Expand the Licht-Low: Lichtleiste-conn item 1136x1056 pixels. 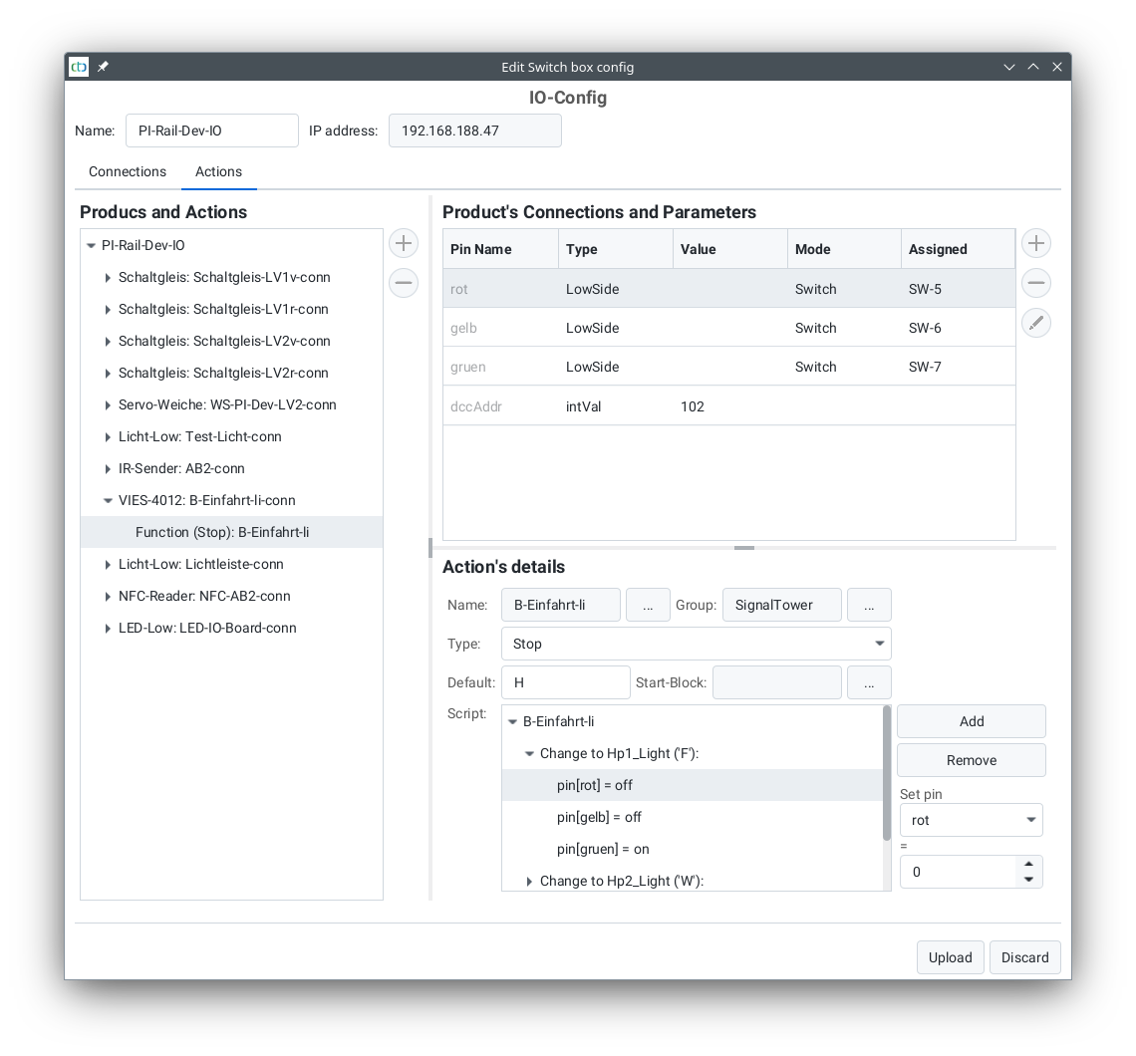[108, 564]
